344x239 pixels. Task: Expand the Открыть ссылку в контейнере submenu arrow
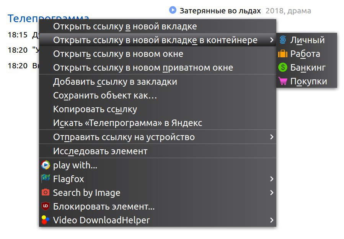click(x=272, y=40)
